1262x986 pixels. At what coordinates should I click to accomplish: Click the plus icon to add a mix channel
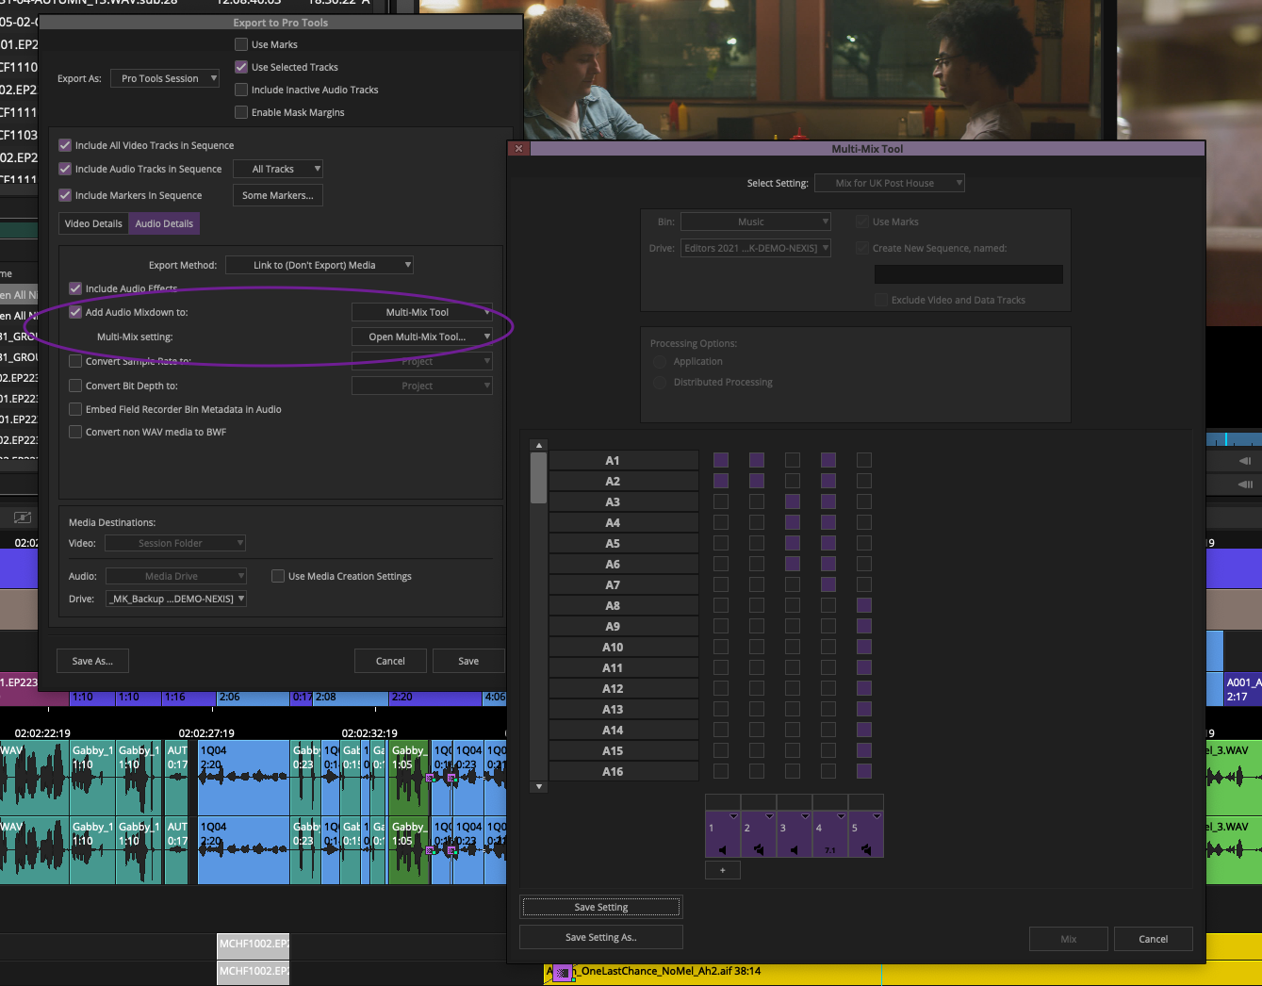click(722, 869)
